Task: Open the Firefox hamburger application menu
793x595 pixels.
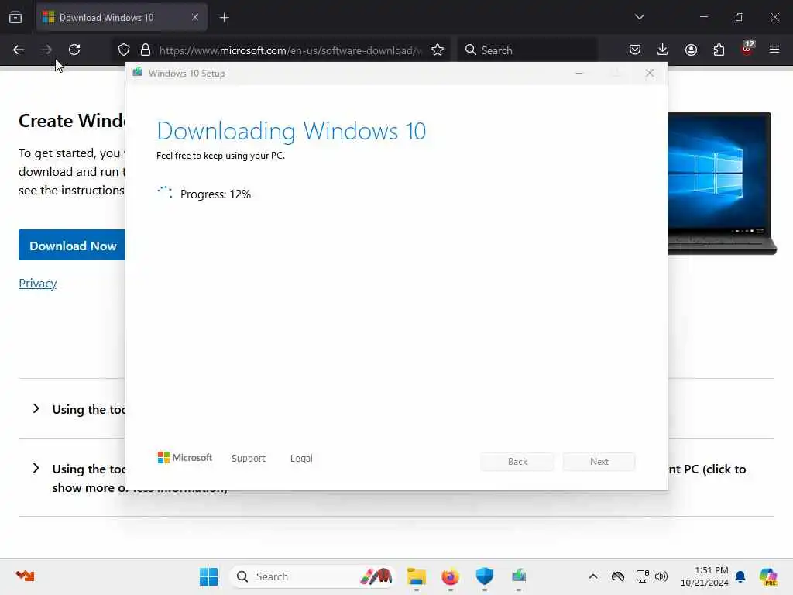Action: click(x=774, y=50)
